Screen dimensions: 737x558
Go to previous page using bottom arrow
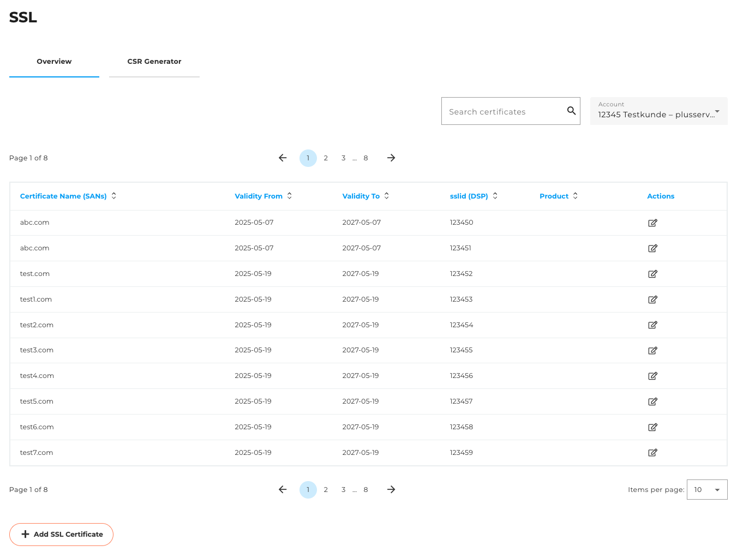(283, 490)
